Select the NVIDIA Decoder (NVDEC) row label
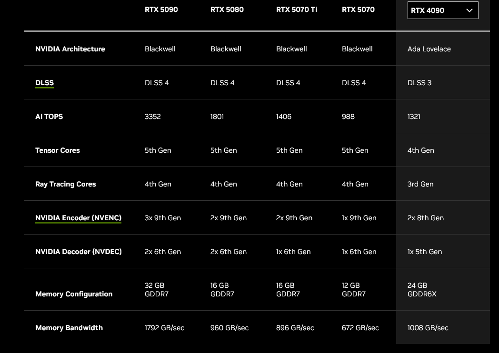This screenshot has width=499, height=353. pos(78,252)
